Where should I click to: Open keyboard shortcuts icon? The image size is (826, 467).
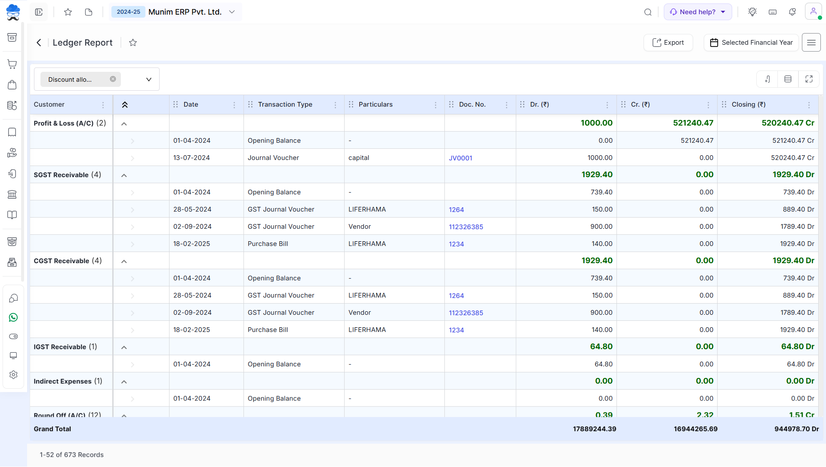773,12
